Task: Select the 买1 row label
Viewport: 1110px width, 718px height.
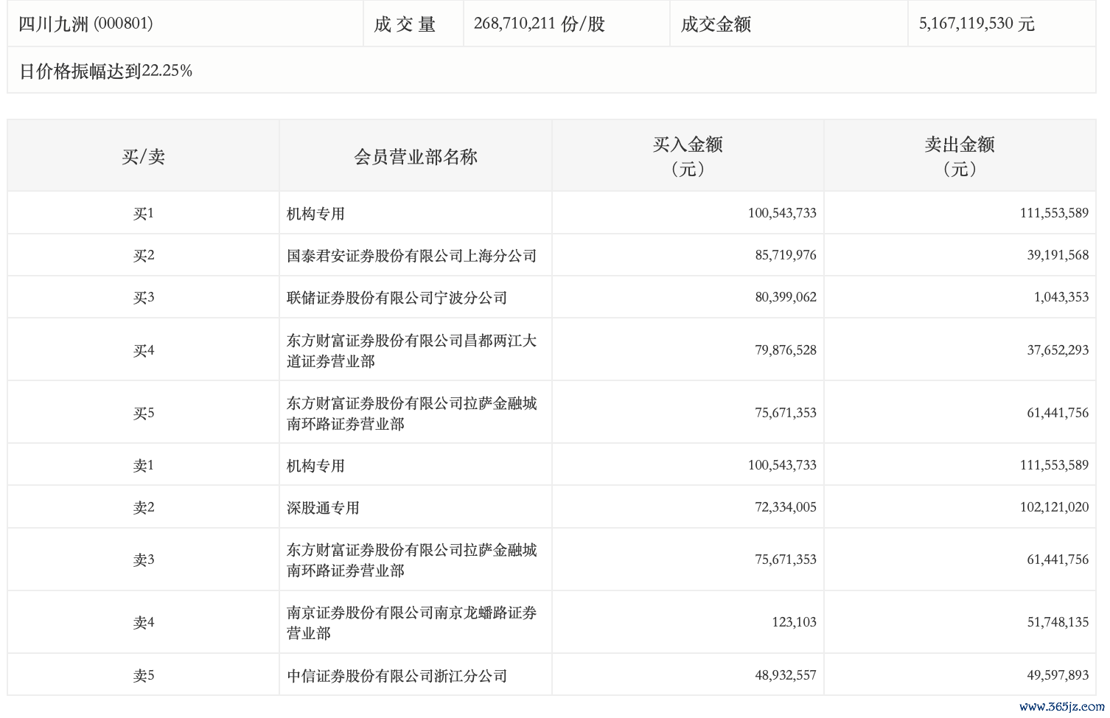Action: point(144,214)
